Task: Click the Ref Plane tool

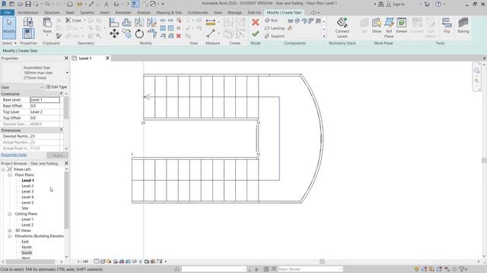Action: click(389, 28)
